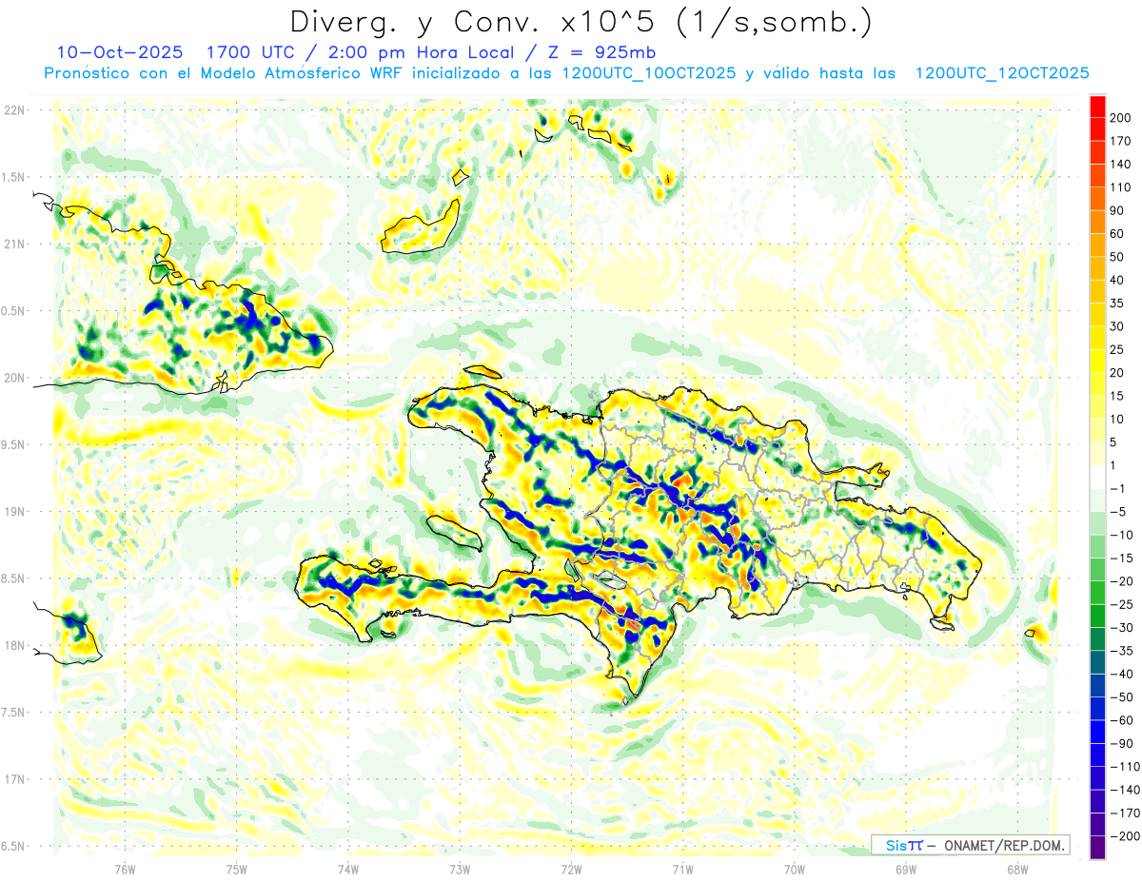Viewport: 1142px width, 882px height.
Task: Click the colorbar value '-40'
Action: pos(1123,674)
